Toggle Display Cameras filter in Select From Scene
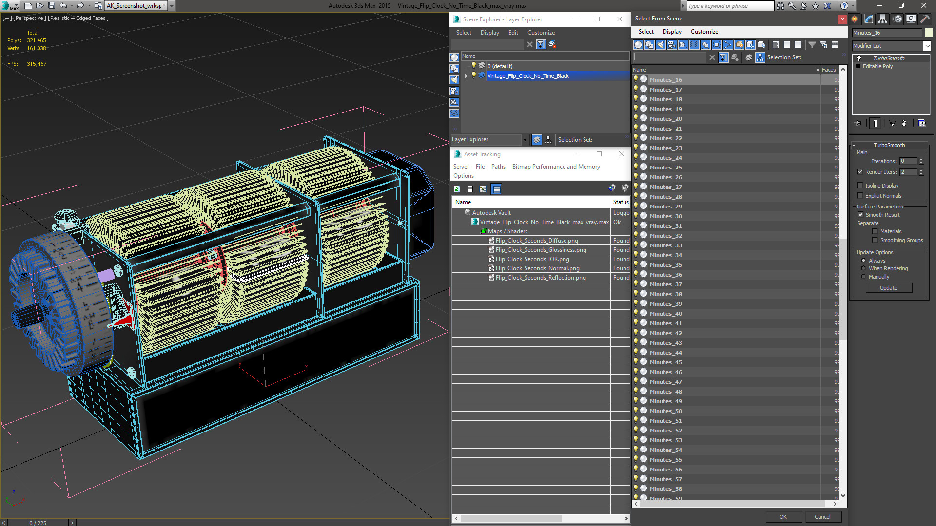 pyautogui.click(x=672, y=45)
